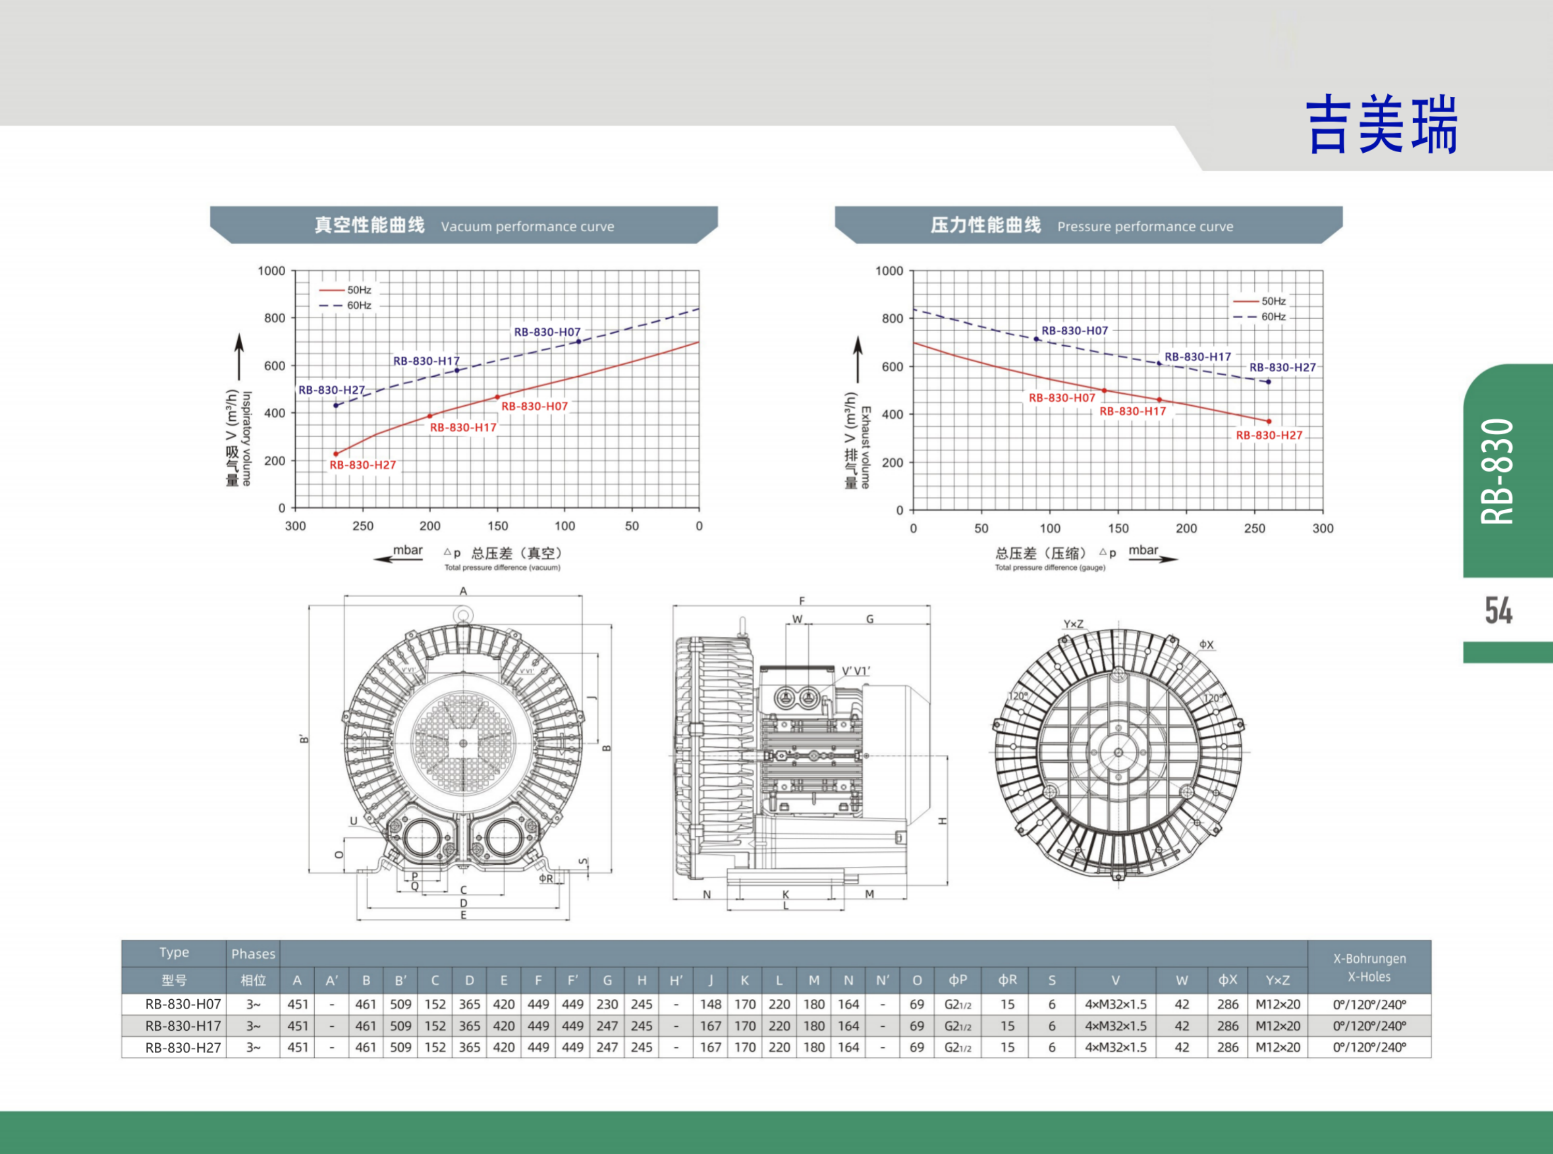Image resolution: width=1553 pixels, height=1154 pixels.
Task: Click 总压差（真空）axis title
Action: 517,553
